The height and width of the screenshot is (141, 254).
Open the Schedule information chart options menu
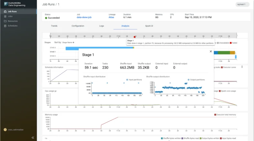tap(242, 67)
